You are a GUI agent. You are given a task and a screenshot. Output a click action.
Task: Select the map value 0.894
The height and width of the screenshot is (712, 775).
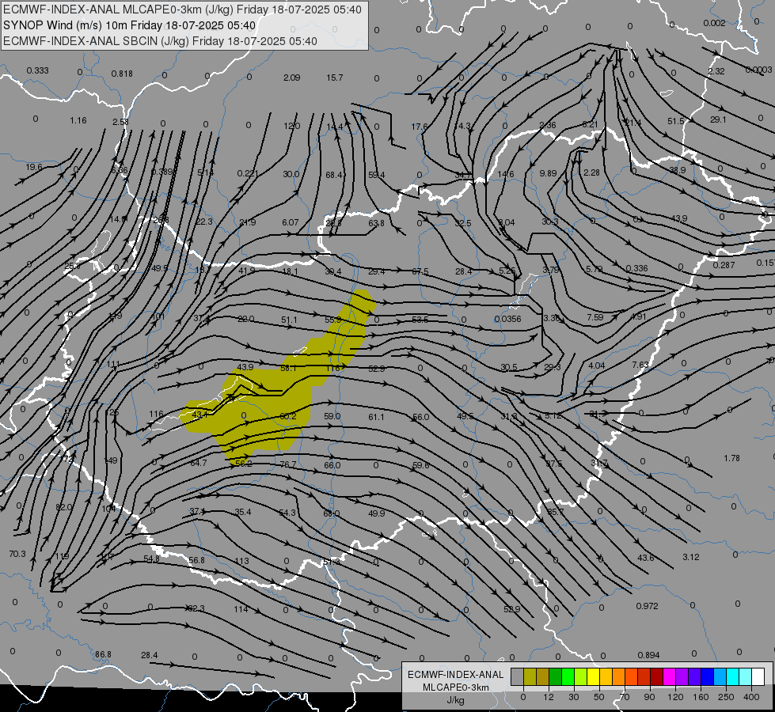648,655
